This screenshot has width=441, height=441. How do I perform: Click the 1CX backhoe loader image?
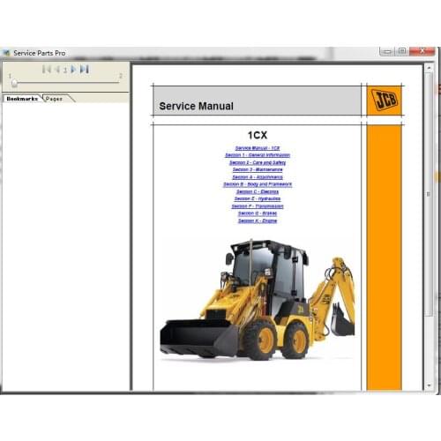(x=258, y=300)
